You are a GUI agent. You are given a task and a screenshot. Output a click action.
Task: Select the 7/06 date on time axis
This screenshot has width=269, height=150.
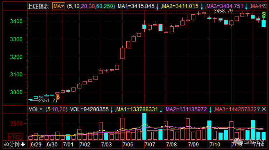128,144
